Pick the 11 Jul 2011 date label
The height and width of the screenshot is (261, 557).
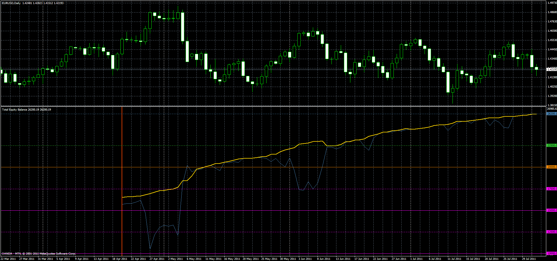(454, 259)
